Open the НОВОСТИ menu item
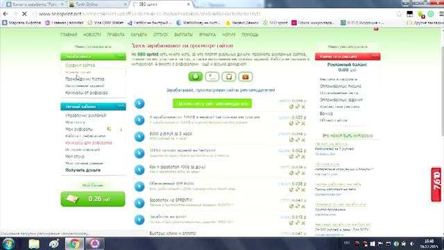The image size is (444, 250). pos(92,35)
